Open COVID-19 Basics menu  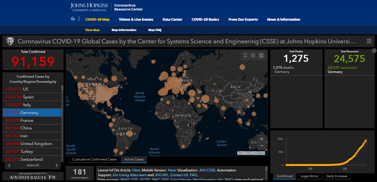(x=205, y=20)
